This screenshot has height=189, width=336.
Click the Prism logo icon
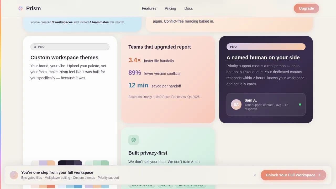pyautogui.click(x=20, y=8)
